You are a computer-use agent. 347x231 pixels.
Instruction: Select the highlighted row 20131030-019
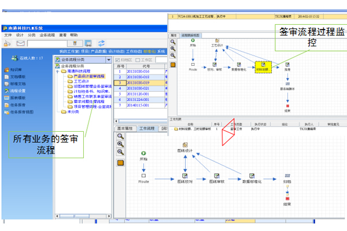[x=141, y=83]
